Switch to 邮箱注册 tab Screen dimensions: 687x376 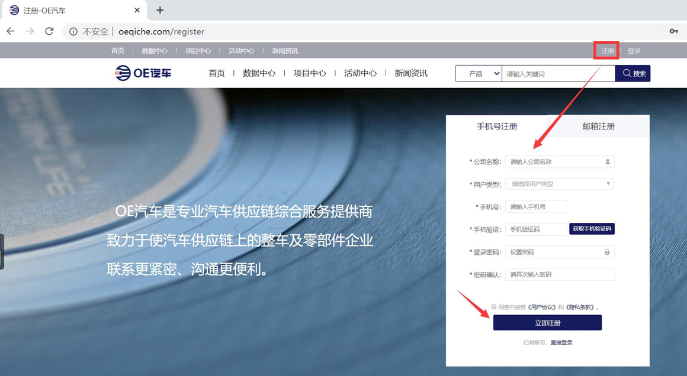pos(598,127)
